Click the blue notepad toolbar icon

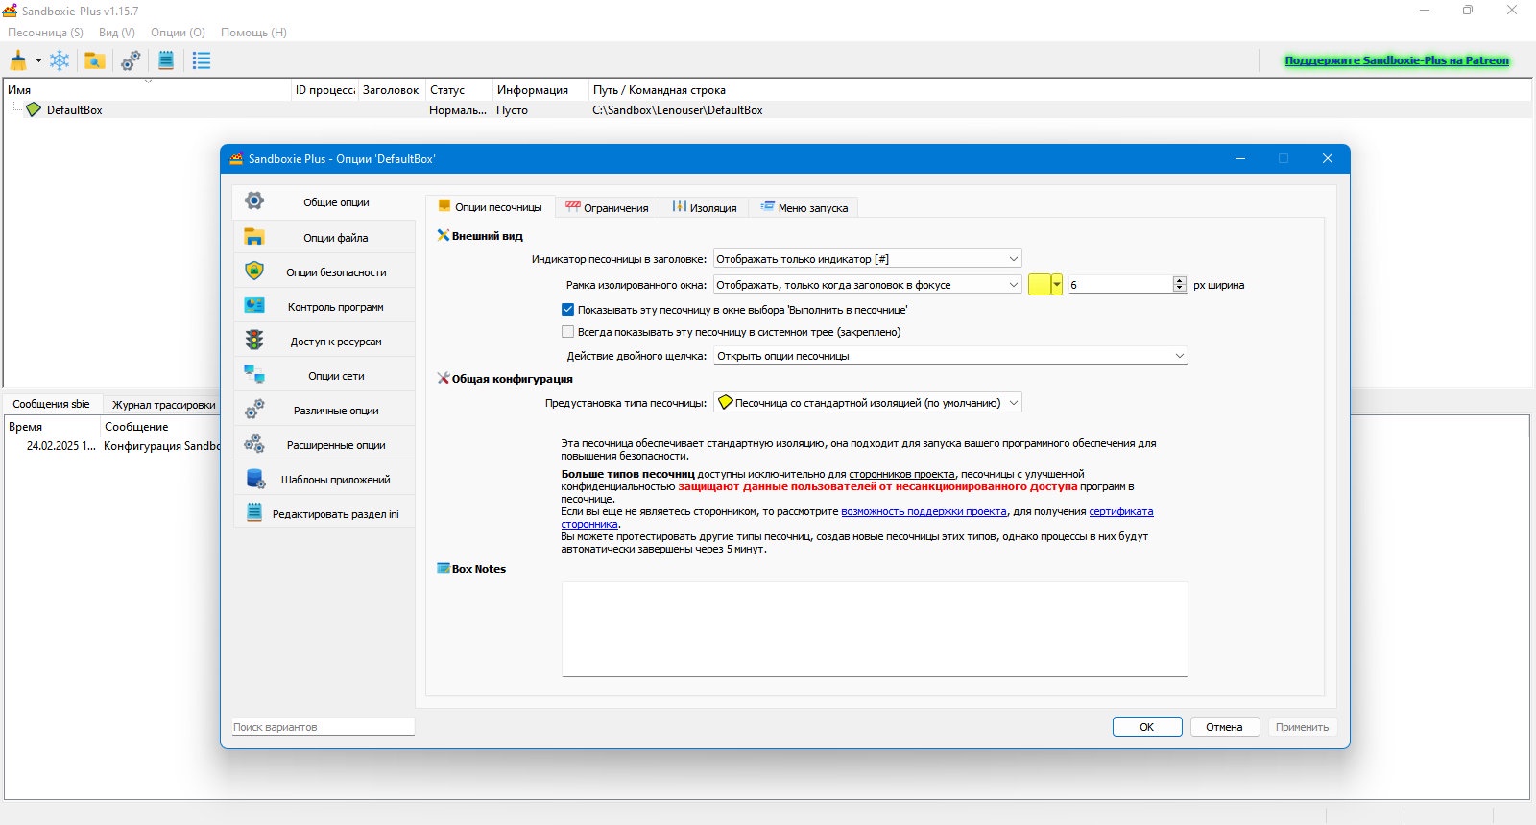pyautogui.click(x=166, y=60)
